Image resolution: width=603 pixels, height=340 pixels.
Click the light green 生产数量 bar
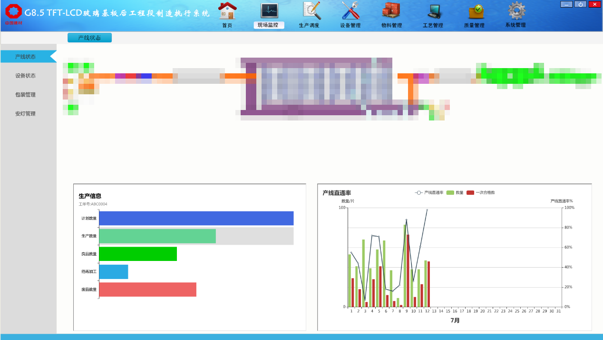(157, 236)
